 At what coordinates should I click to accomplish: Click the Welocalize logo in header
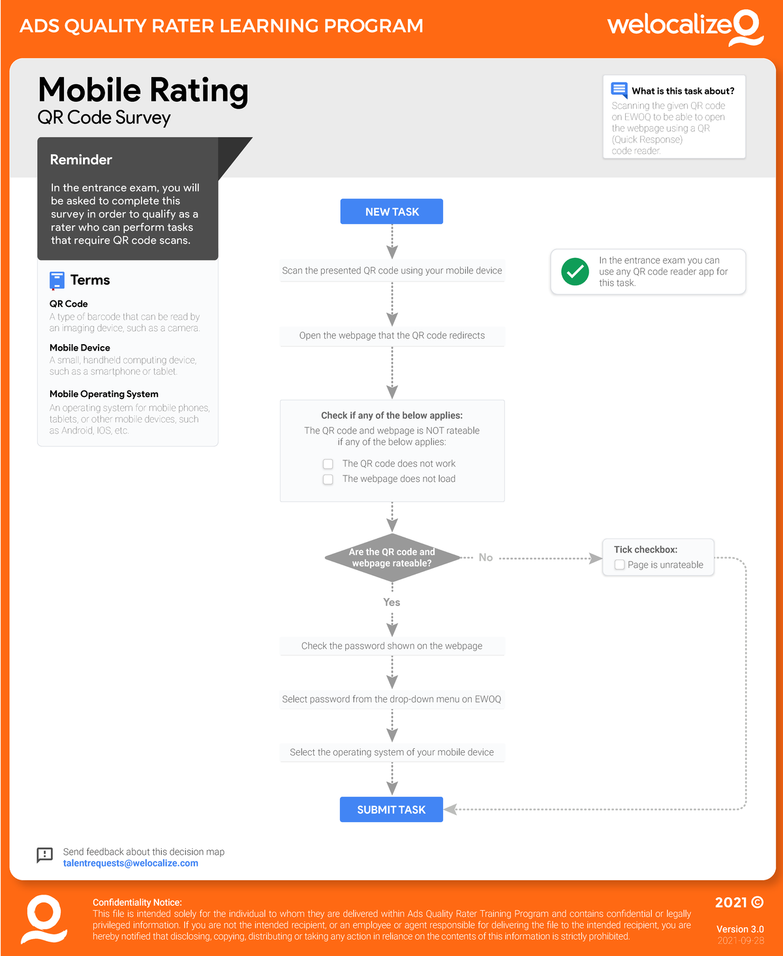(684, 27)
